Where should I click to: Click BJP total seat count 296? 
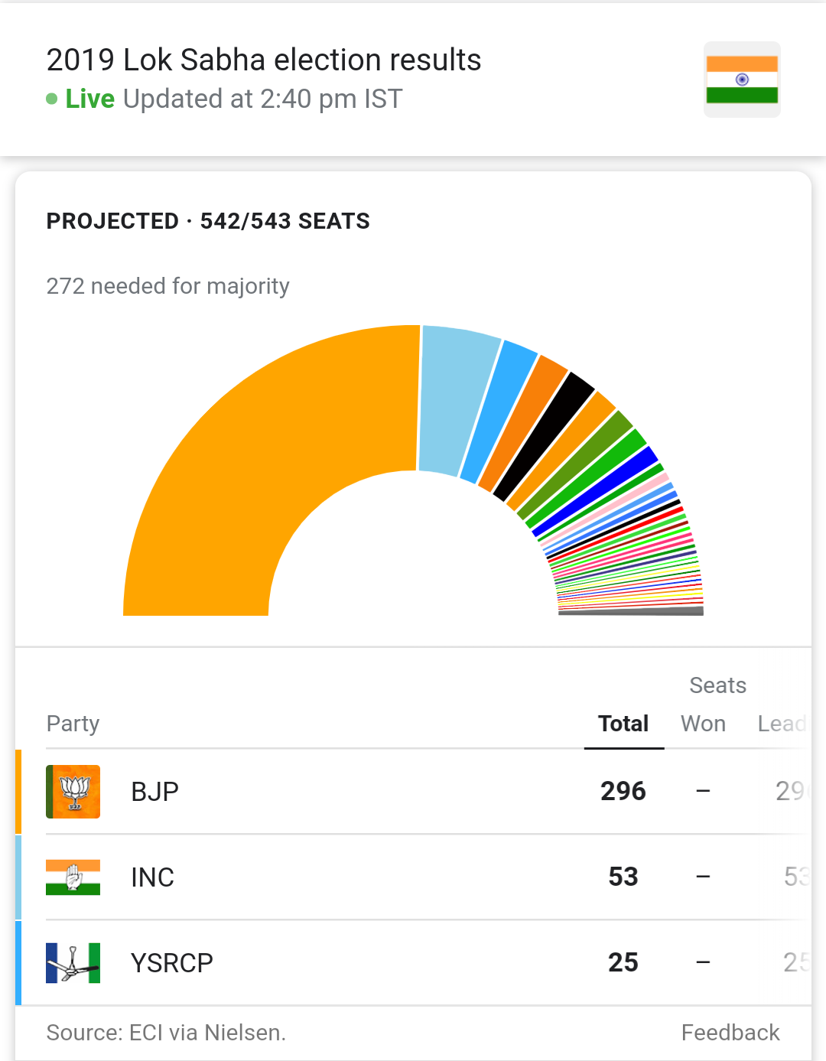point(623,792)
